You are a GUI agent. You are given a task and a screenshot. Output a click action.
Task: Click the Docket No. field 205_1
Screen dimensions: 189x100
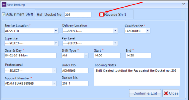pos(75,83)
